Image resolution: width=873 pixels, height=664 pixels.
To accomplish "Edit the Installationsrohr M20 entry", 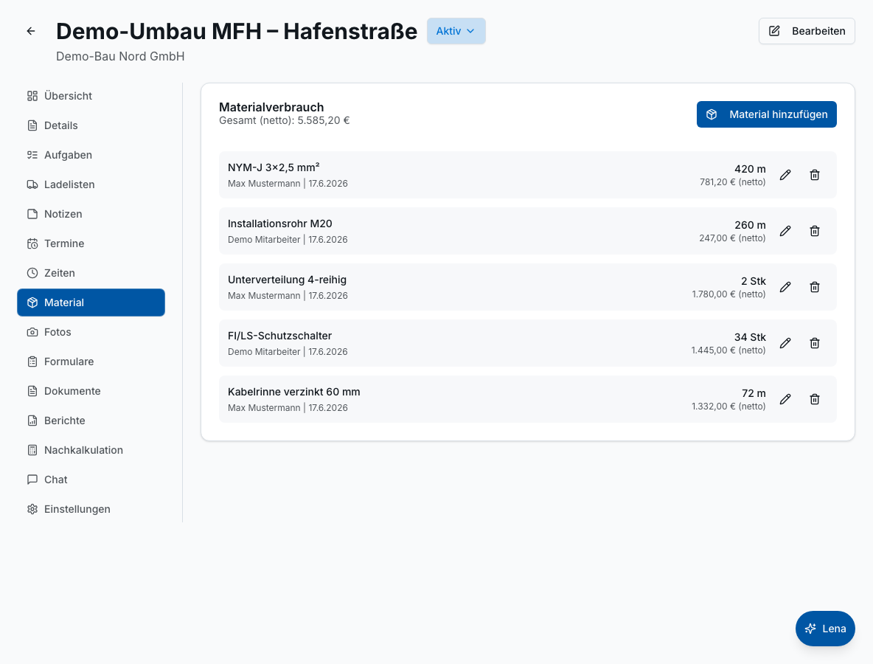I will (785, 231).
